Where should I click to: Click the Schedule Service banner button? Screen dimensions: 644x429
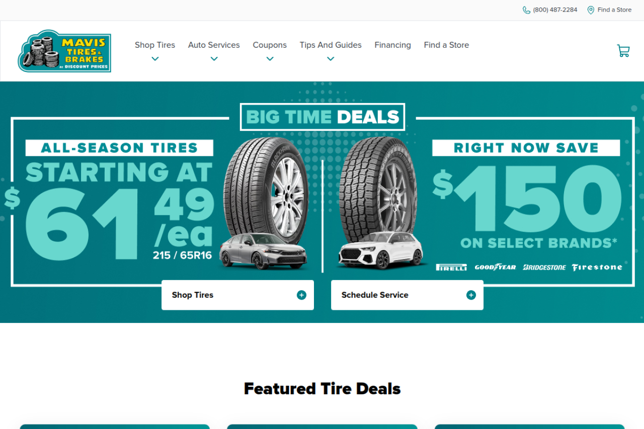(x=407, y=295)
